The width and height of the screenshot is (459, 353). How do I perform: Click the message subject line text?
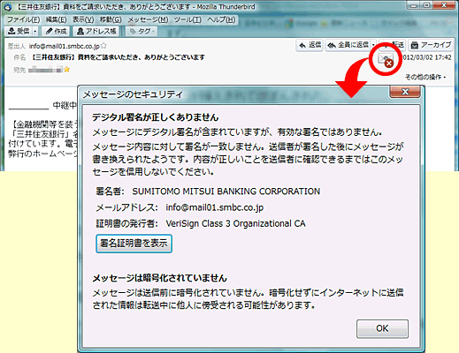[118, 57]
